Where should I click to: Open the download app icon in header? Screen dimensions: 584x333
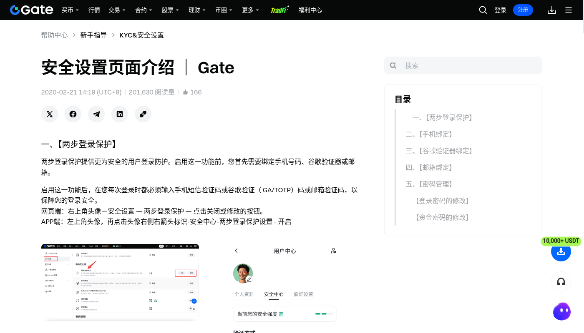(552, 10)
